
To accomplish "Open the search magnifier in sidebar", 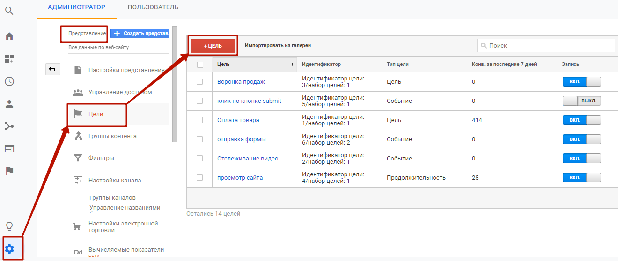I will [x=9, y=10].
